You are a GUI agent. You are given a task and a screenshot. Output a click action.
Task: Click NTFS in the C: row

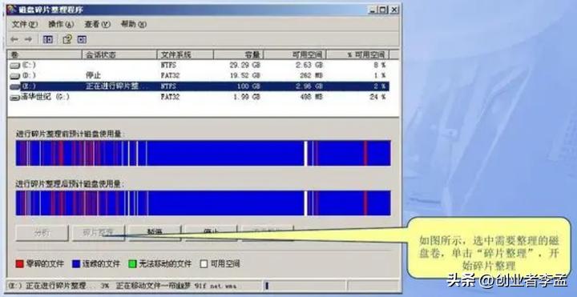(x=168, y=65)
